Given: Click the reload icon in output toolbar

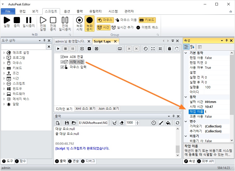Looking at the screenshot, I should coord(178,123).
